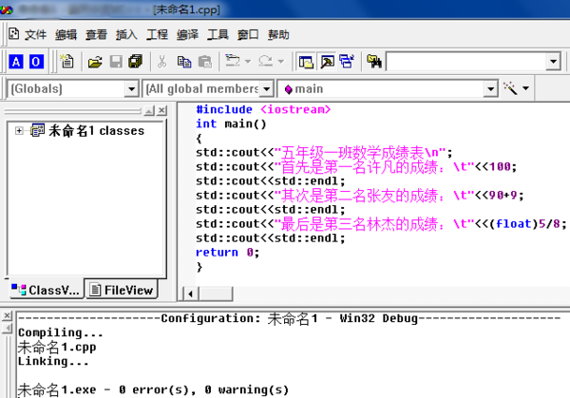Open the All global members dropdown
This screenshot has width=570, height=398.
[269, 88]
